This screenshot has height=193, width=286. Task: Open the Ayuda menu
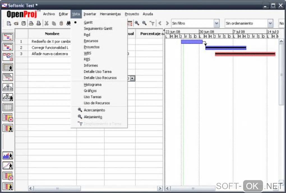tap(148, 14)
